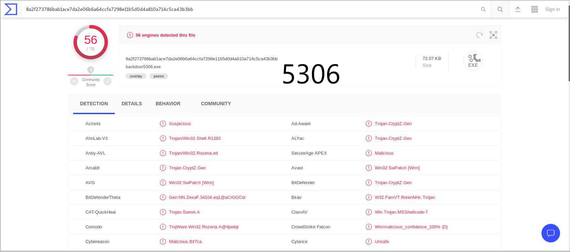Viewport: 570px width, 252px height.
Task: Switch to the BEHAVIOR tab
Action: (x=168, y=104)
